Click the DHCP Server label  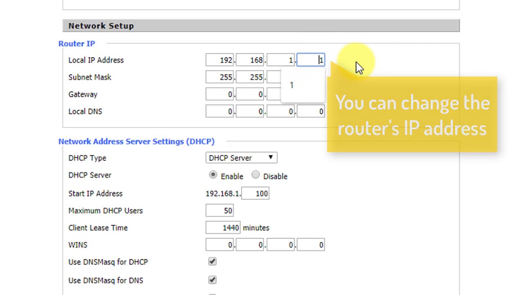coord(90,175)
